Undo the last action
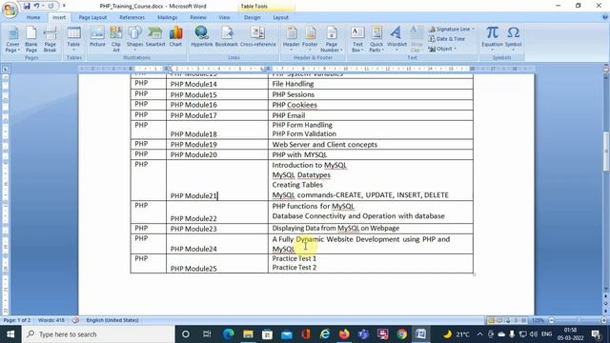 [x=36, y=6]
